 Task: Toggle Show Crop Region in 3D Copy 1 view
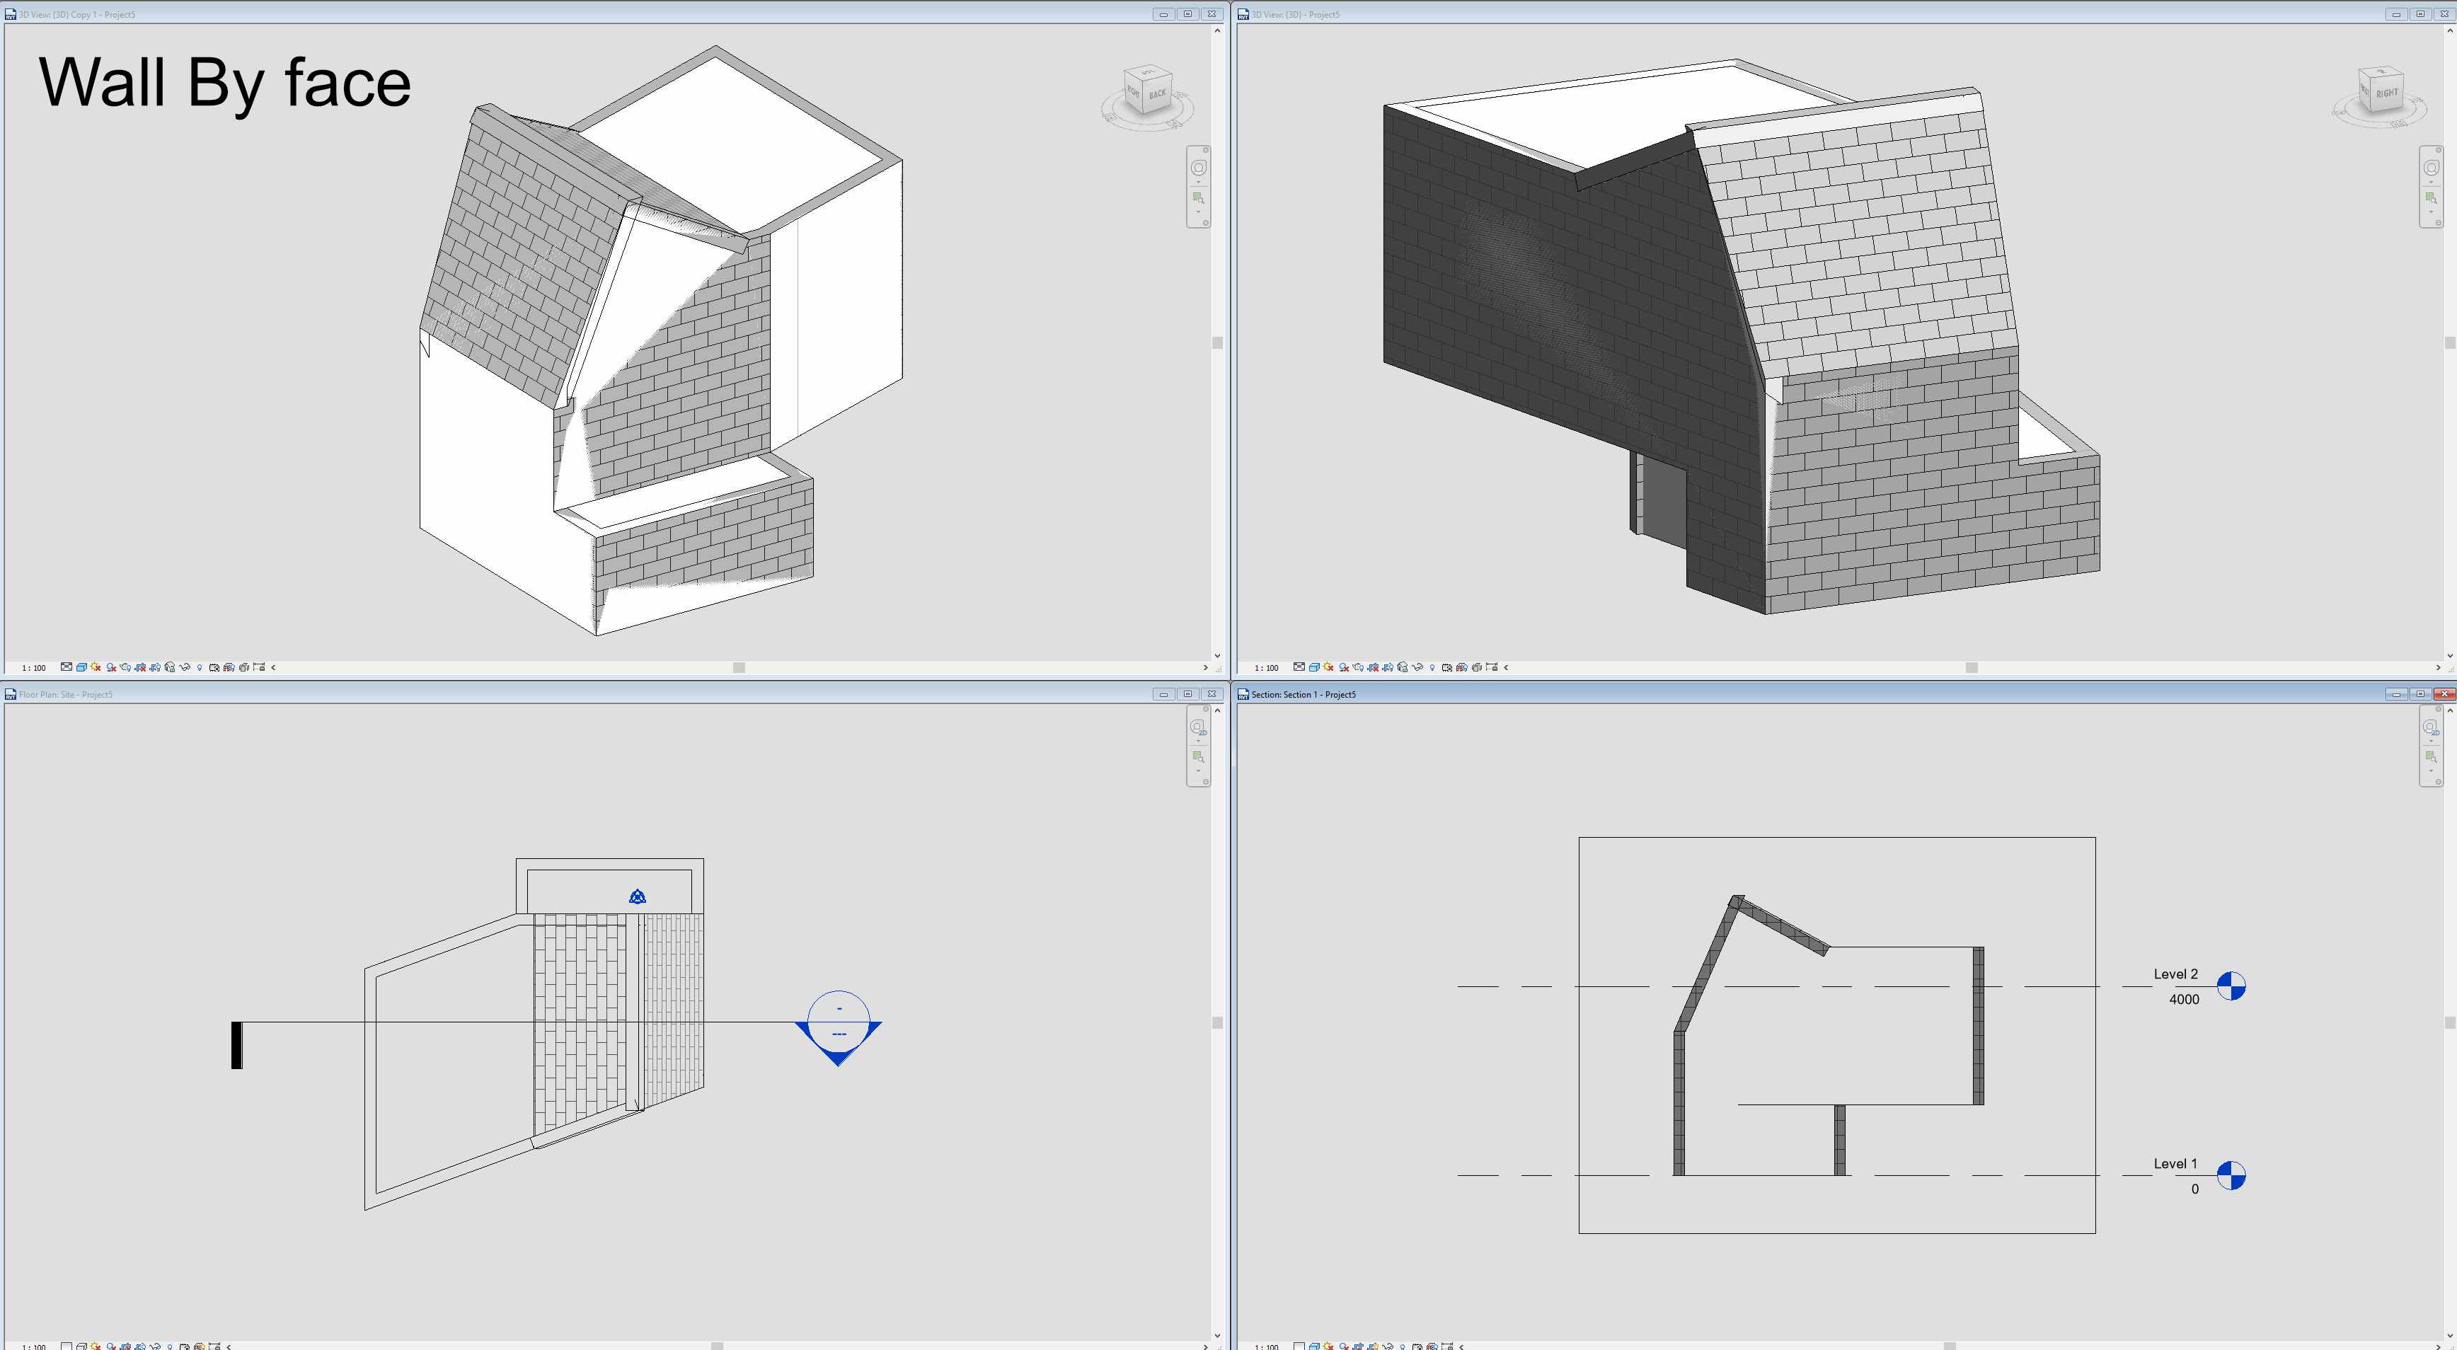[156, 667]
